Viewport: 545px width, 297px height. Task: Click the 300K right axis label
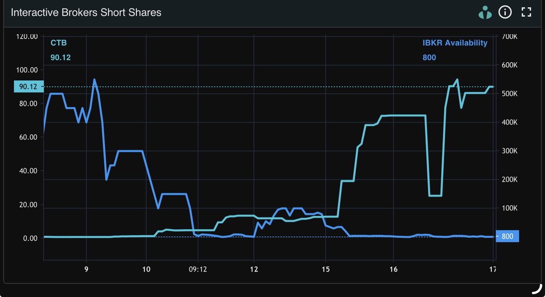point(509,151)
